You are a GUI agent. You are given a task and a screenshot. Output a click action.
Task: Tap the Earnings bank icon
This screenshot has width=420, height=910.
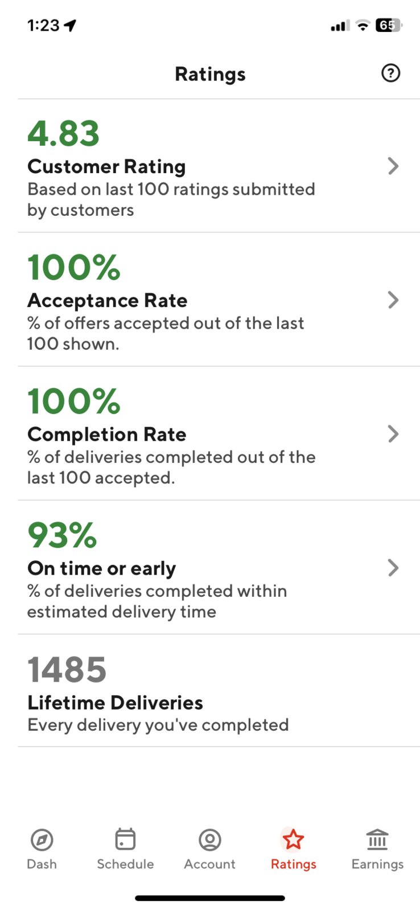377,839
